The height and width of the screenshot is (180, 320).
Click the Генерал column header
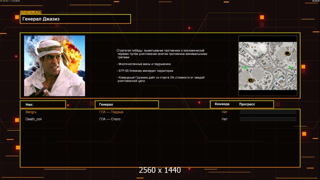126,104
